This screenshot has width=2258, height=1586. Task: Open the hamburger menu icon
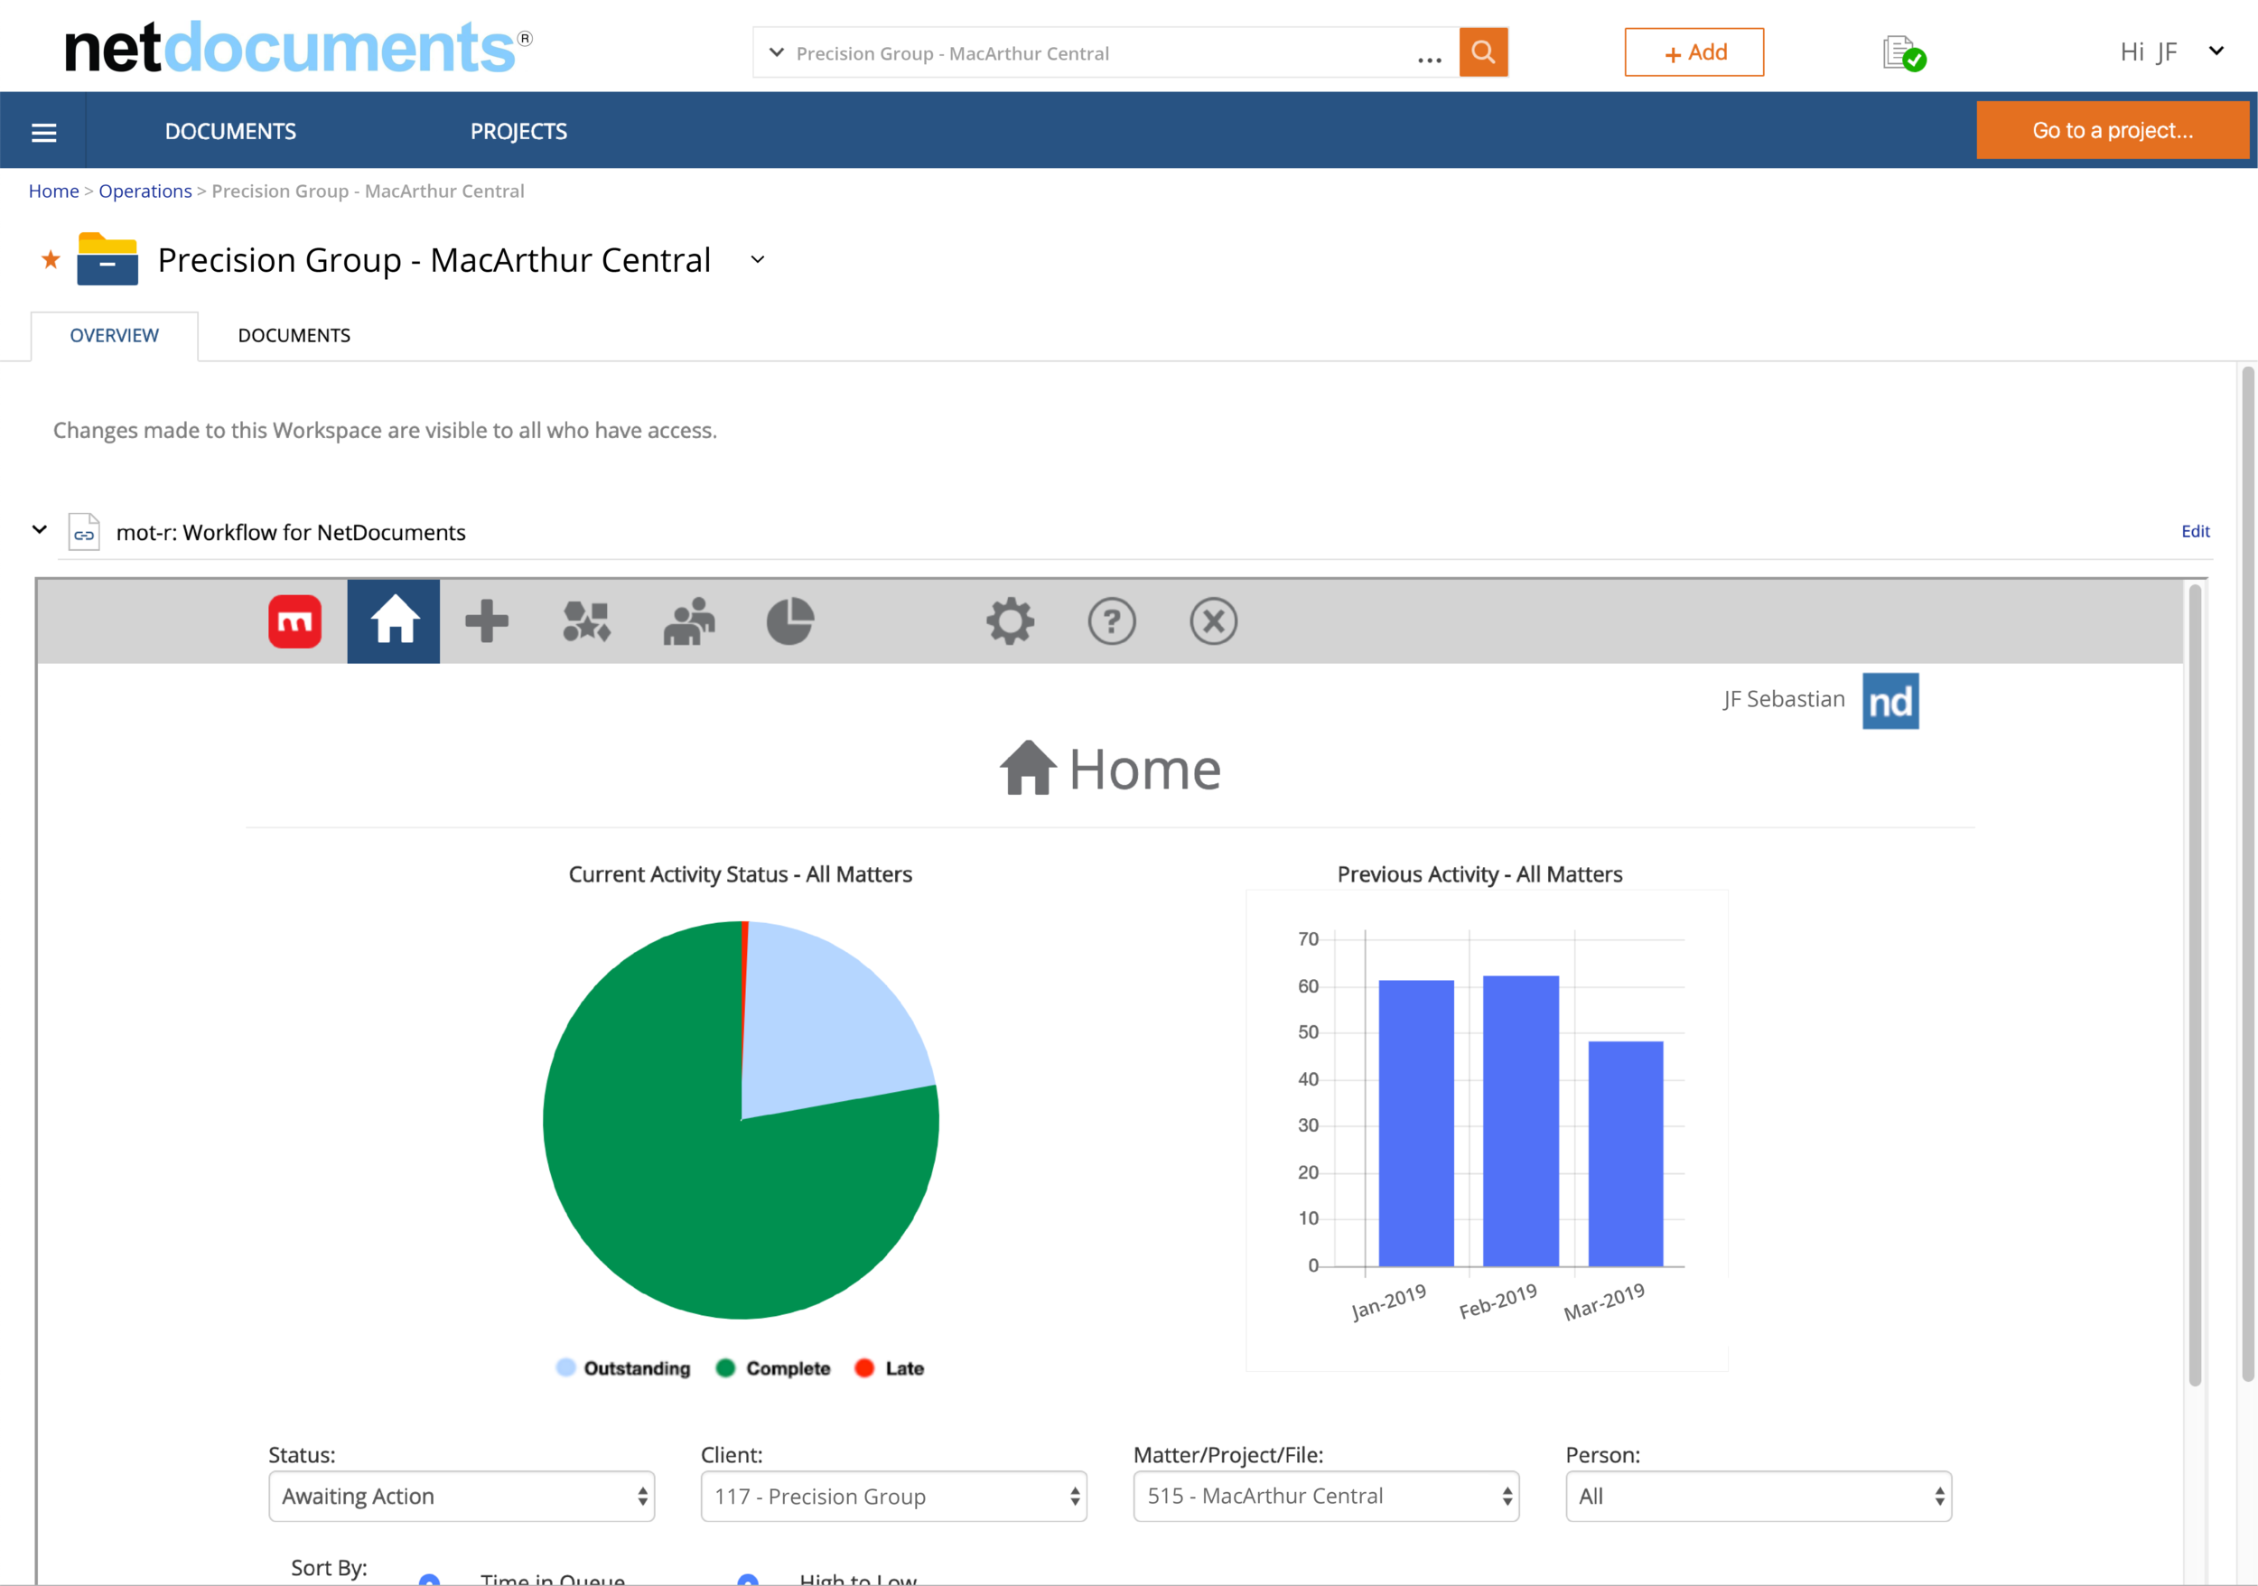[x=44, y=132]
